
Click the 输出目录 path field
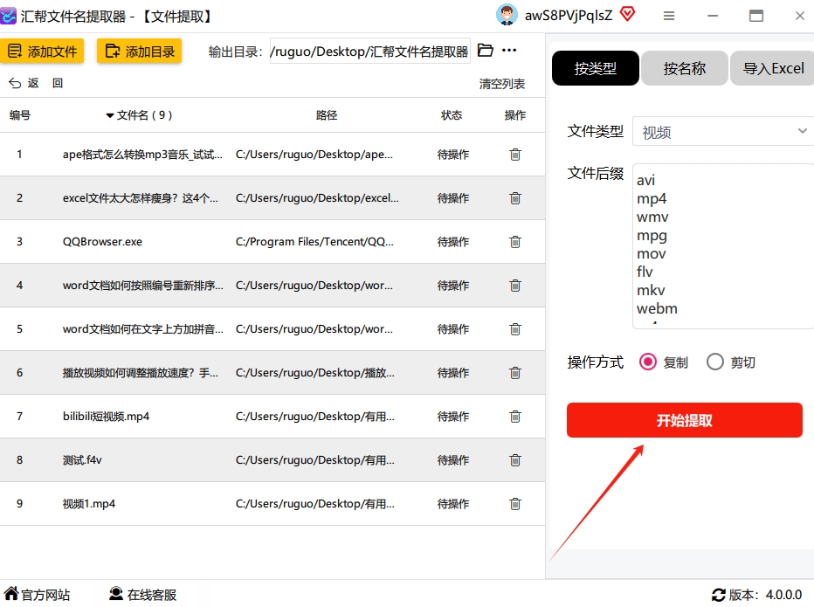[369, 51]
